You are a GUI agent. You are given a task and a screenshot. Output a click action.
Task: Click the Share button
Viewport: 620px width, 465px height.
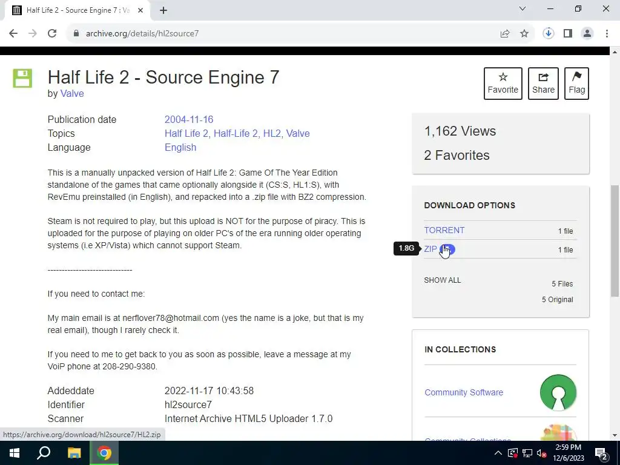pos(543,84)
